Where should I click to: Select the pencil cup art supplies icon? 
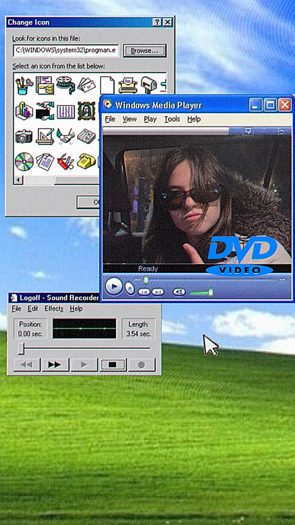pos(24,85)
